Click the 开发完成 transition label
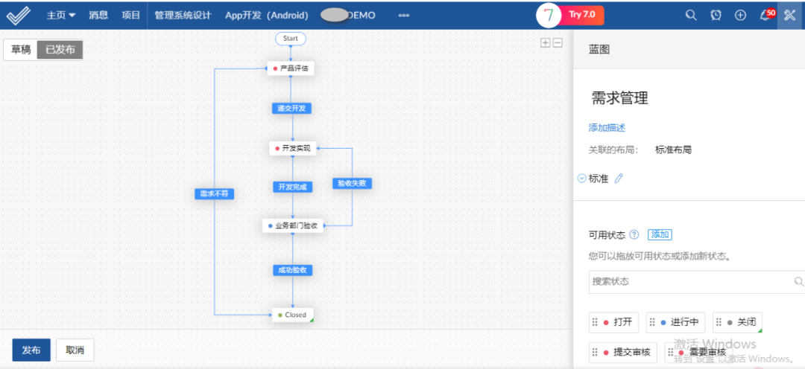Viewport: 805px width, 369px height. [x=293, y=187]
